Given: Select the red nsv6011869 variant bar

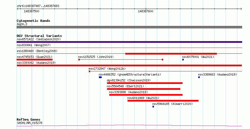Looking at the screenshot, I should [x=163, y=101].
